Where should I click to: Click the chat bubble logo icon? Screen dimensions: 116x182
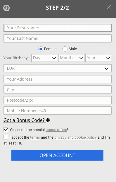6,8
